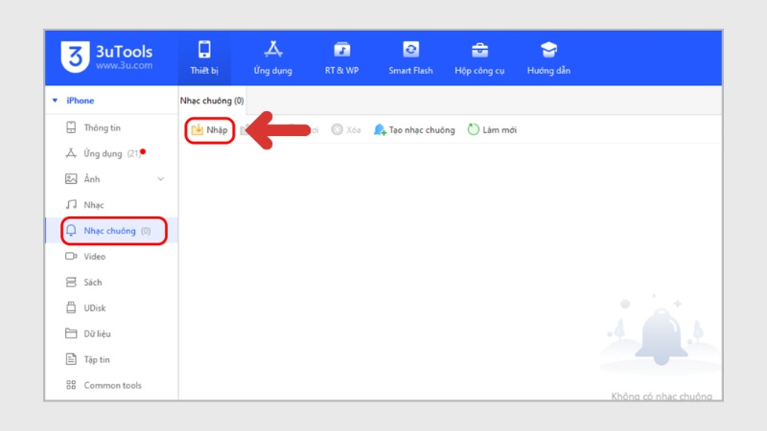
Task: Open the Ứng dụng apps store tab
Action: (272, 57)
